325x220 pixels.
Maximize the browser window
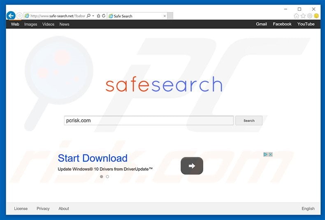(x=299, y=9)
